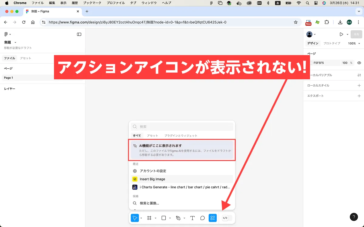Select the Comment tool
This screenshot has height=227, width=364.
coord(203,218)
